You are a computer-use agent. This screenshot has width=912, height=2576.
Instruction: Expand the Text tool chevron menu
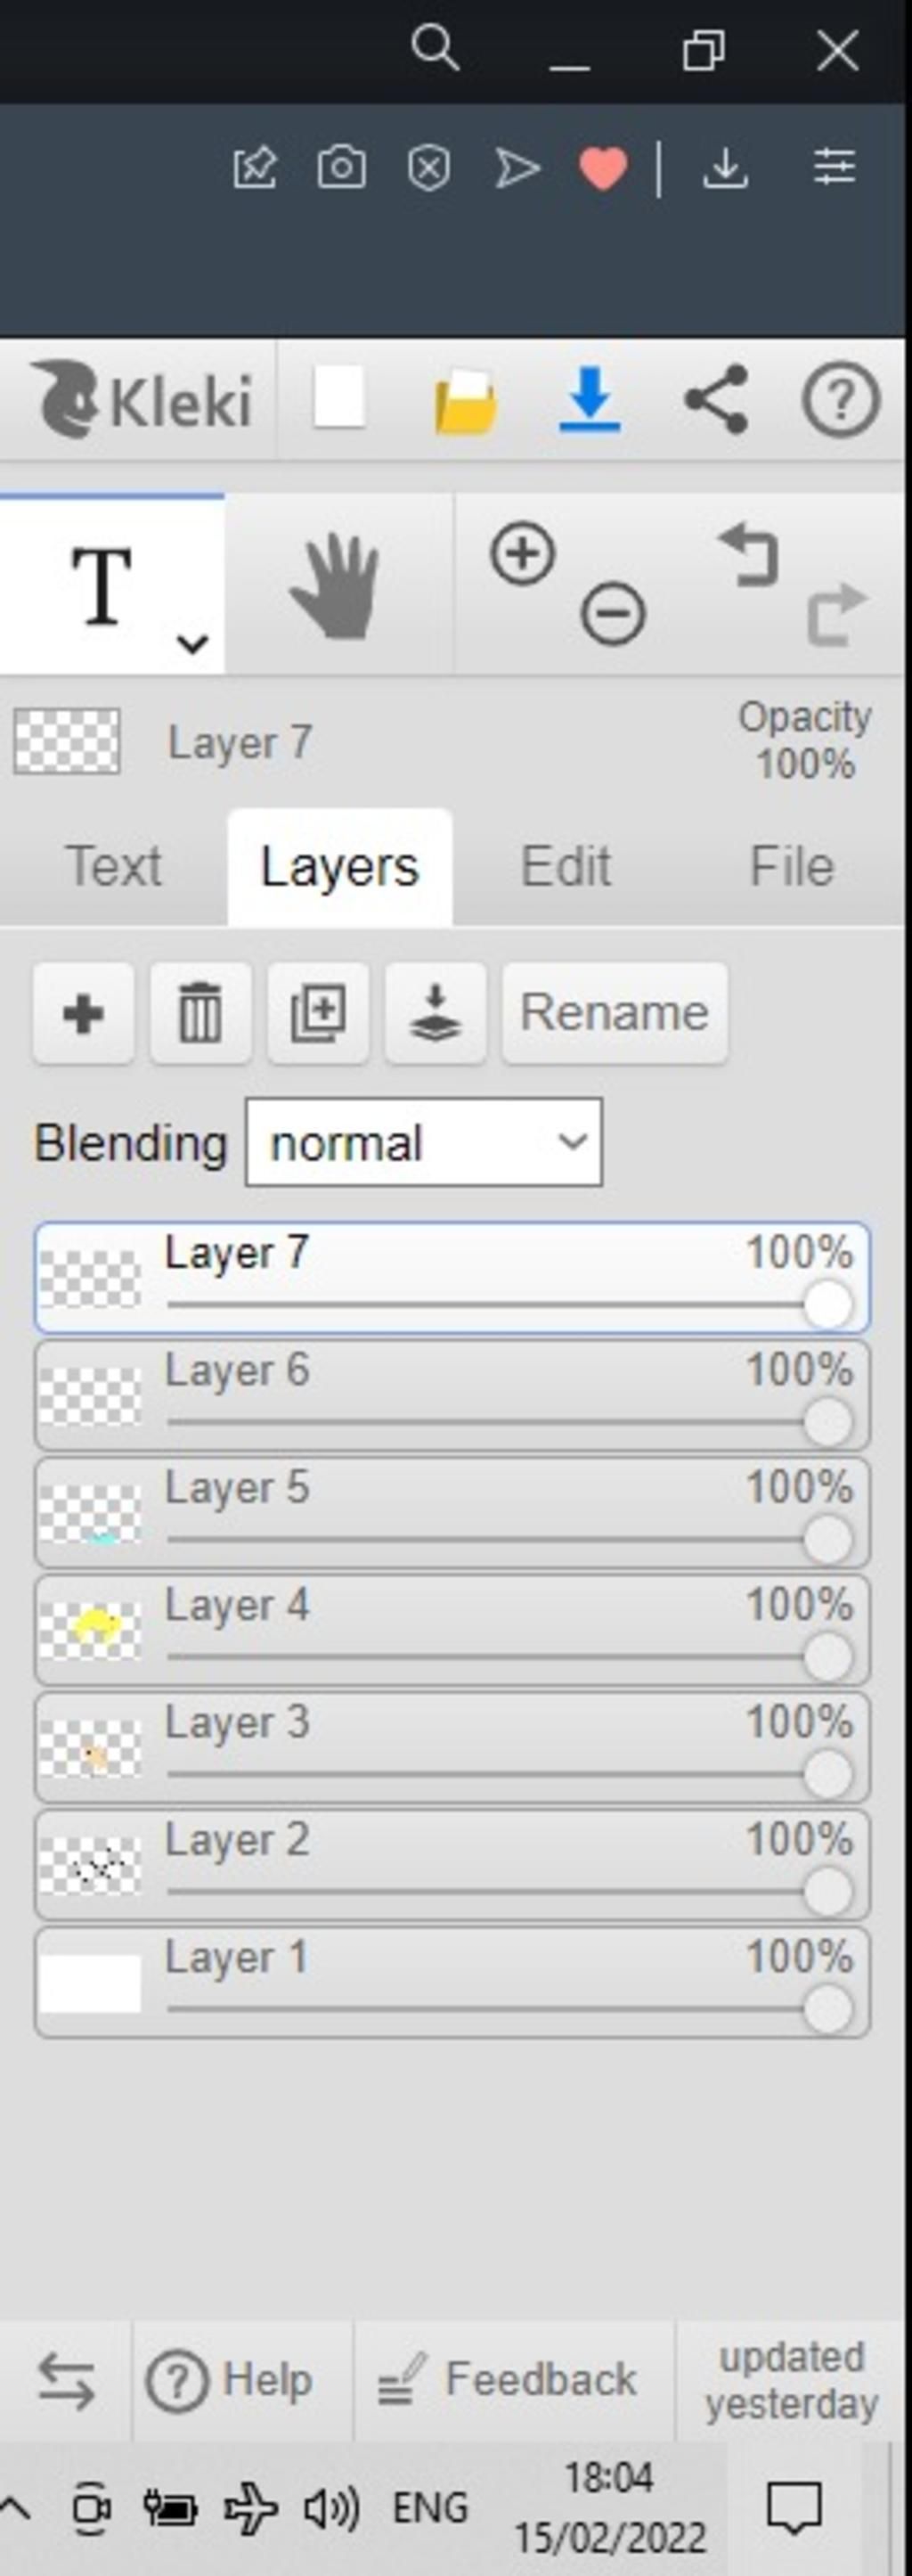(192, 643)
